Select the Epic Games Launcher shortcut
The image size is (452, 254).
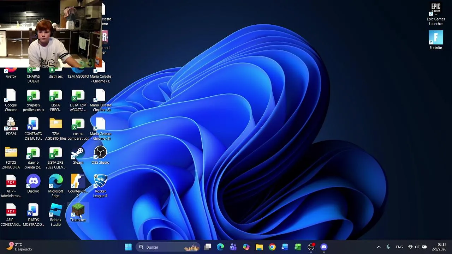point(436,14)
